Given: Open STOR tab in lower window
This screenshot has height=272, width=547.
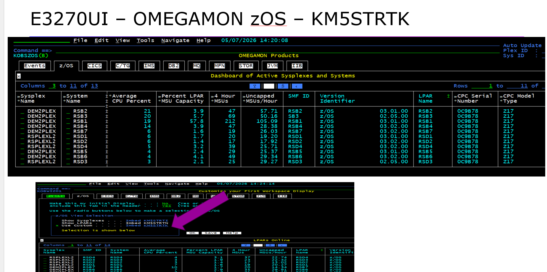Looking at the screenshot, I should click(x=238, y=196).
